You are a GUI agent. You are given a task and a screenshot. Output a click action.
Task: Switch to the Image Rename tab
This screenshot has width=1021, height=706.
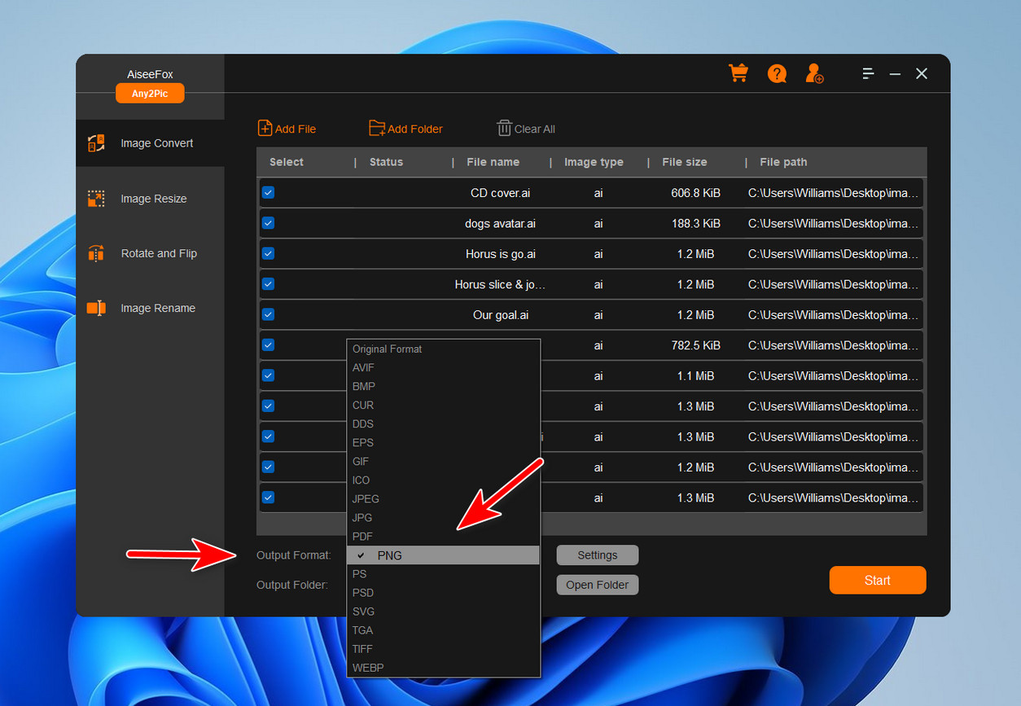(x=150, y=308)
